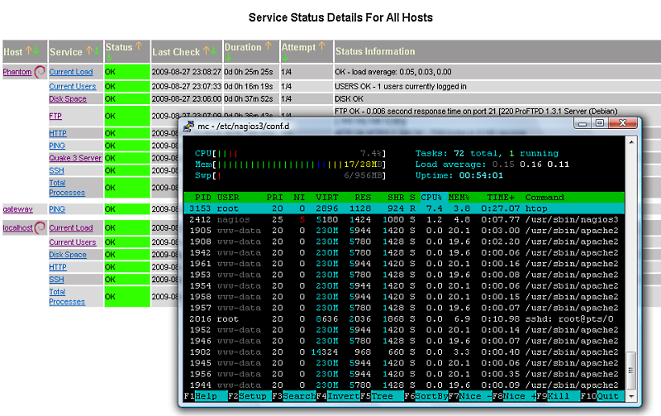The width and height of the screenshot is (661, 416).
Task: Sort Host column ascending with orange arrow
Action: [28, 50]
